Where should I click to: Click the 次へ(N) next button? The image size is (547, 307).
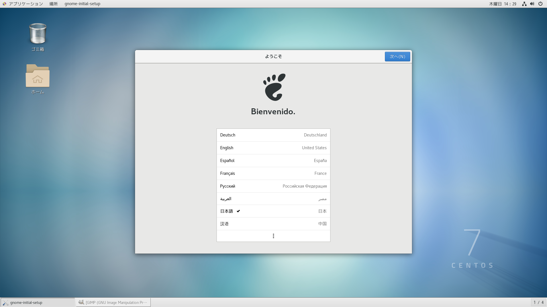point(397,57)
